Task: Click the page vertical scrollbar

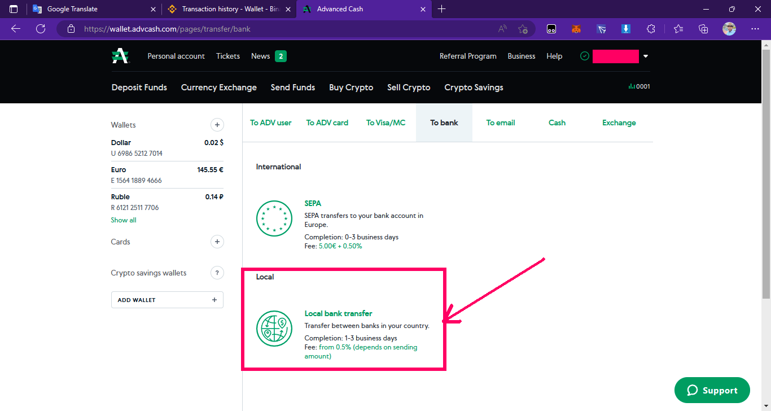Action: [x=766, y=174]
